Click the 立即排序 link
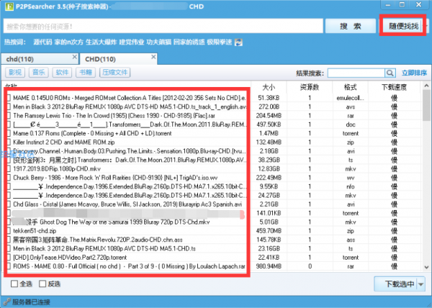The image size is (432, 308). (414, 73)
